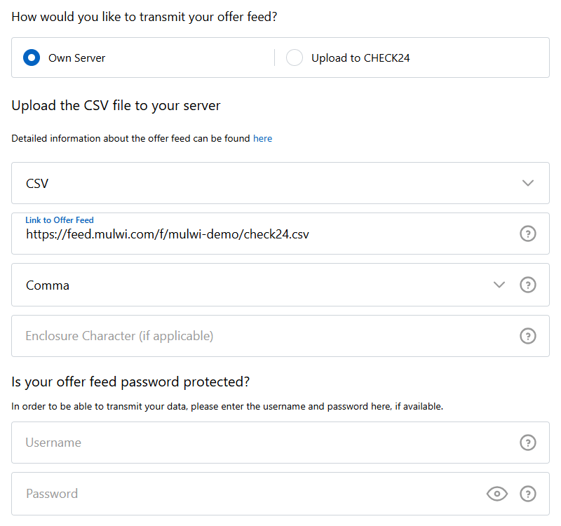Click the Enclosure Character input box
The image size is (561, 526).
coord(210,336)
